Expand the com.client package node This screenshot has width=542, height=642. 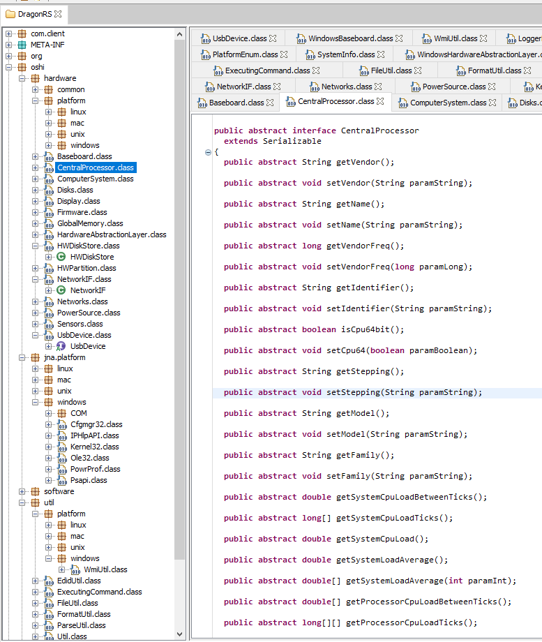pos(9,33)
